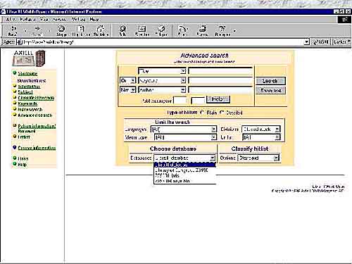Open the sidebar Help link
Screen dimensions: 352x264
[23, 165]
